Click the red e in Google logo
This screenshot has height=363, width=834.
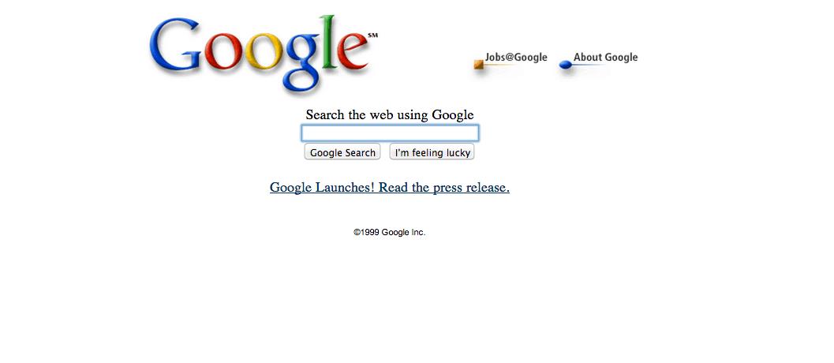coord(353,51)
